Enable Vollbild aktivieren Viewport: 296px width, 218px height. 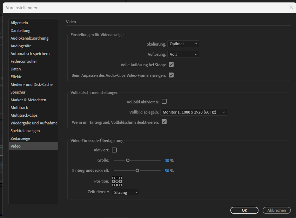pos(164,101)
